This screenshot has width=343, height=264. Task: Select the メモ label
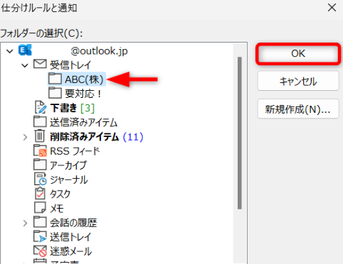tap(57, 209)
